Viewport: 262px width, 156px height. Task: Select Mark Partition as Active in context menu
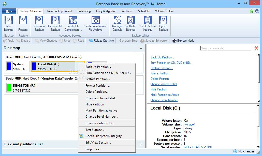(x=107, y=111)
